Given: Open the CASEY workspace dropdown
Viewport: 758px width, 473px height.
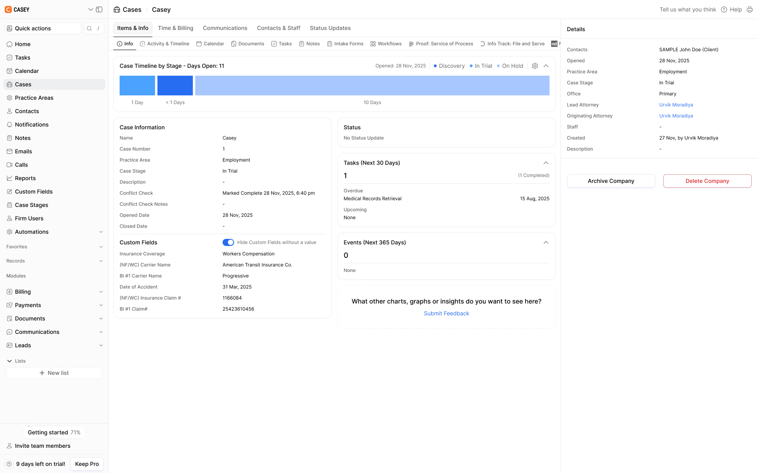Looking at the screenshot, I should (90, 9).
